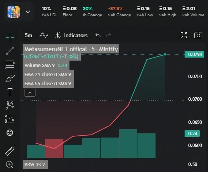Viewport: 208px width, 172px height.
Task: Click the 1h Change 20% stat
Action: (92, 12)
